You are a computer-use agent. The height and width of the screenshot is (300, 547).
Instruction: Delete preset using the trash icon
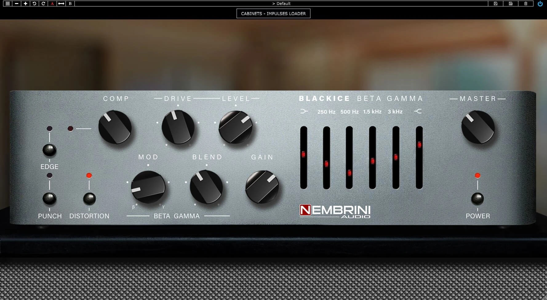click(526, 4)
